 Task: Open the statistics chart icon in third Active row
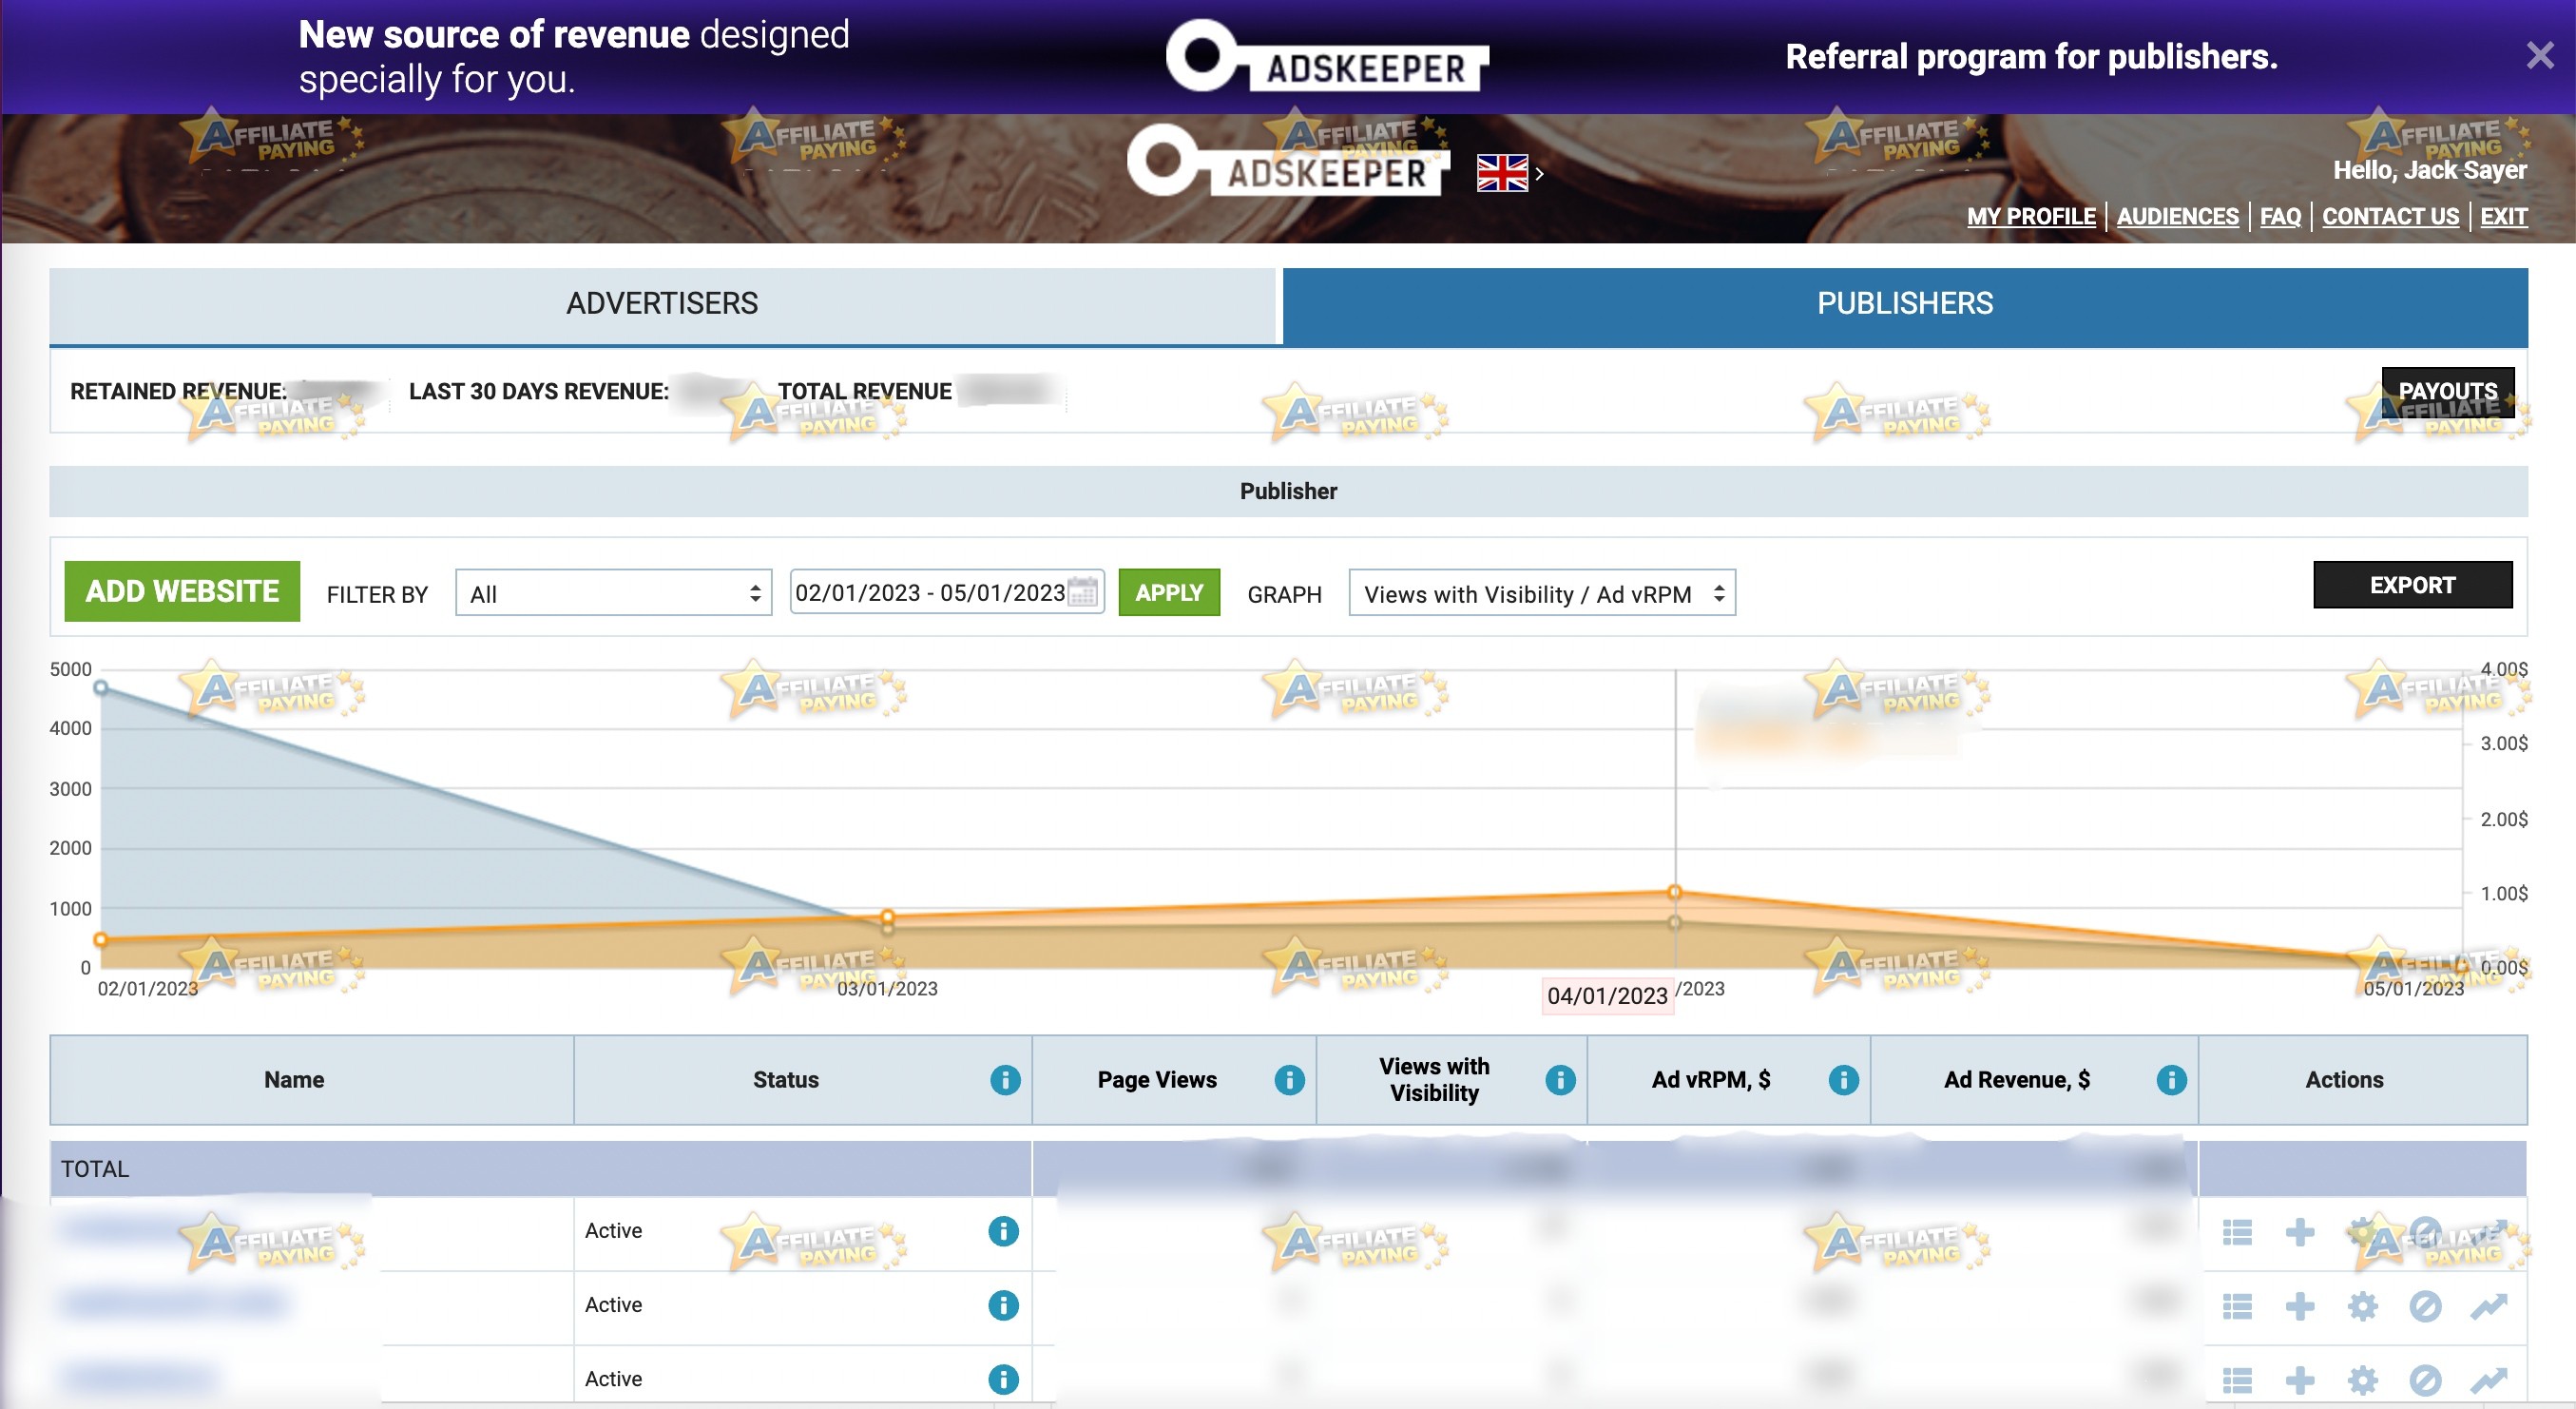2489,1380
